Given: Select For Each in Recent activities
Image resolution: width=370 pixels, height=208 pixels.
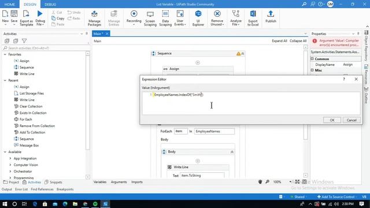Looking at the screenshot, I should [x=25, y=120].
